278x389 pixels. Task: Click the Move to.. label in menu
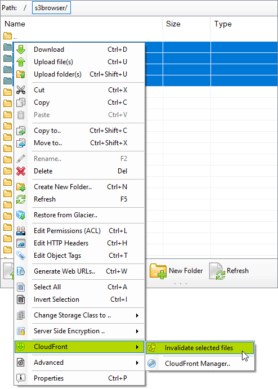click(x=48, y=143)
